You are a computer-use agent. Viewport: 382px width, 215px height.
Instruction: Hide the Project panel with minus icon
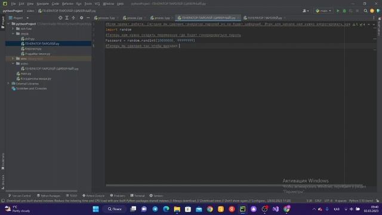88,18
